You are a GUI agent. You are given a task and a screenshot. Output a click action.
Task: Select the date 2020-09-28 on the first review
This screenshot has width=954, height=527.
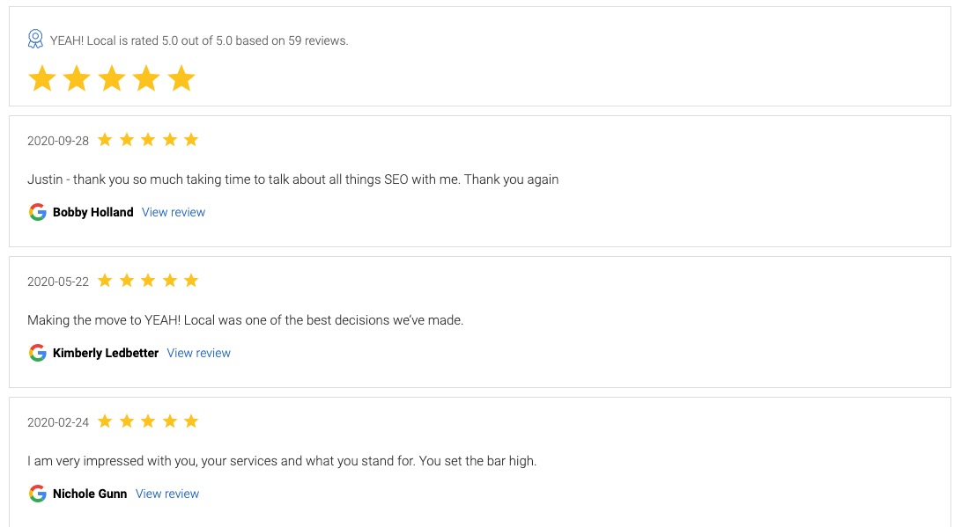click(56, 139)
